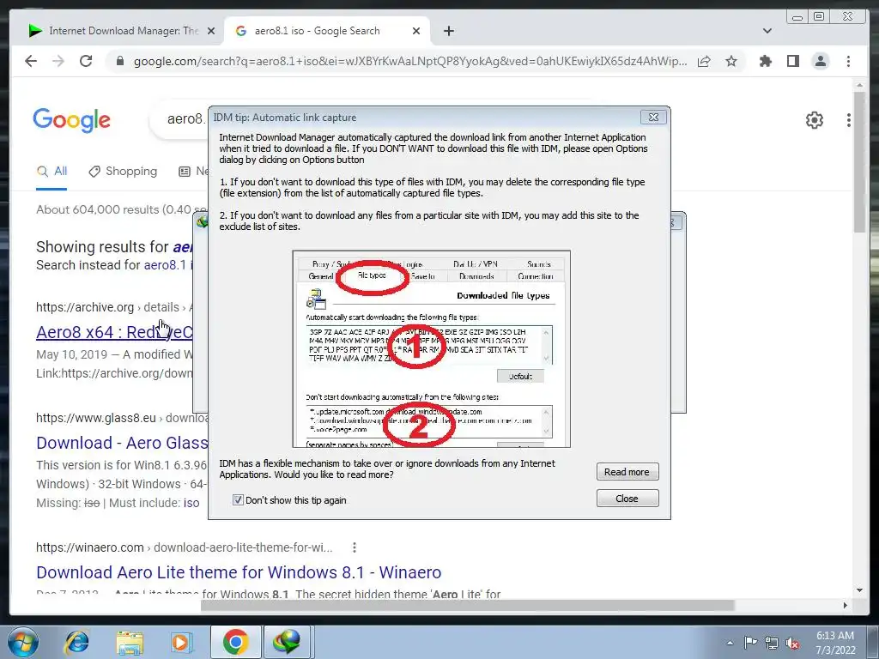Click the page vertical scrollbar thumb
Image resolution: width=879 pixels, height=659 pixels.
[x=859, y=162]
